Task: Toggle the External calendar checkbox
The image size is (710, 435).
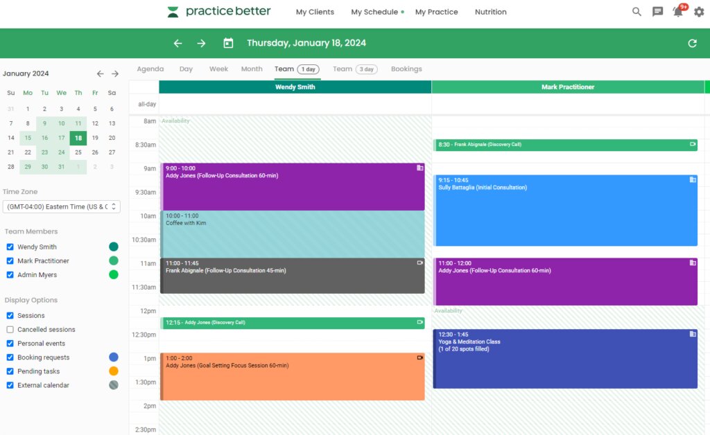Action: click(10, 385)
